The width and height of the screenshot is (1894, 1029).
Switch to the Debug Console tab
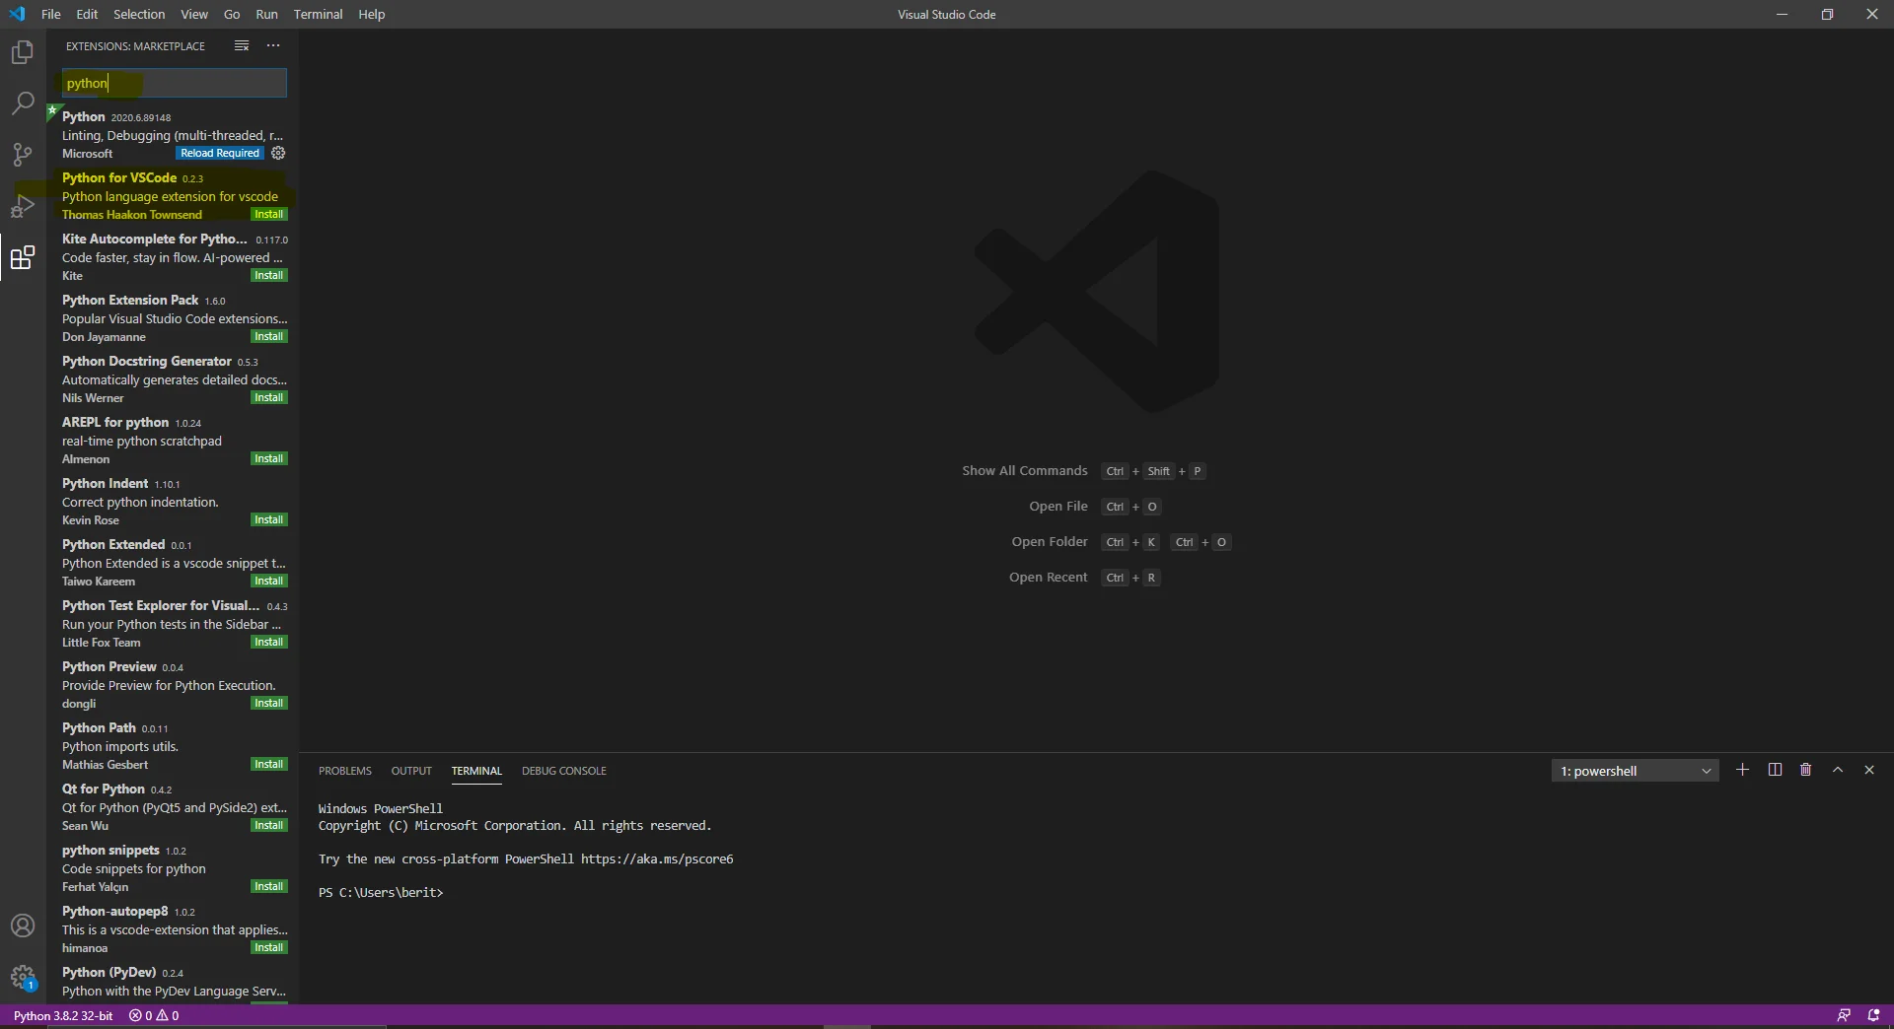564,771
